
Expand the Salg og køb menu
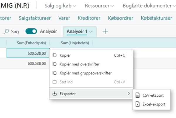pyautogui.click(x=60, y=6)
